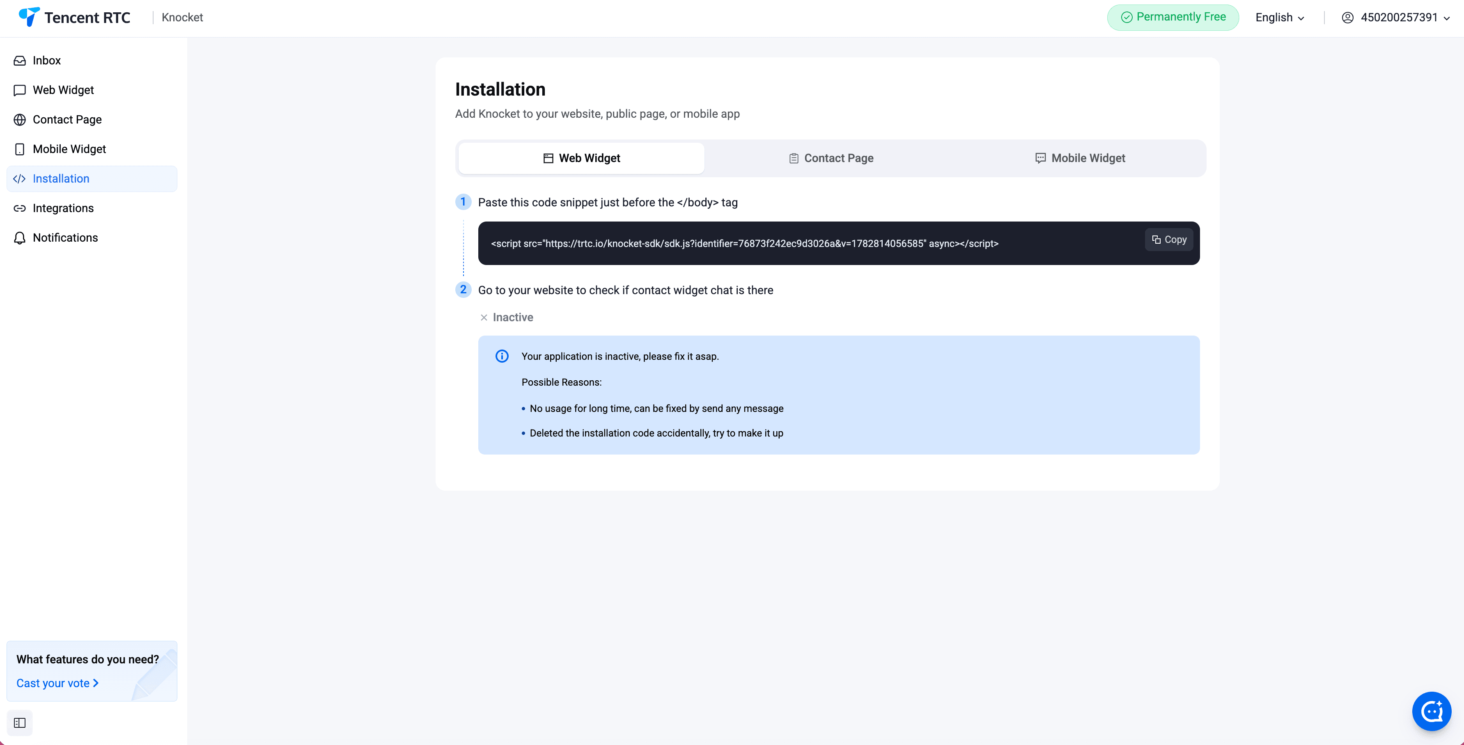Open Inbox via its tray icon

pyautogui.click(x=20, y=61)
